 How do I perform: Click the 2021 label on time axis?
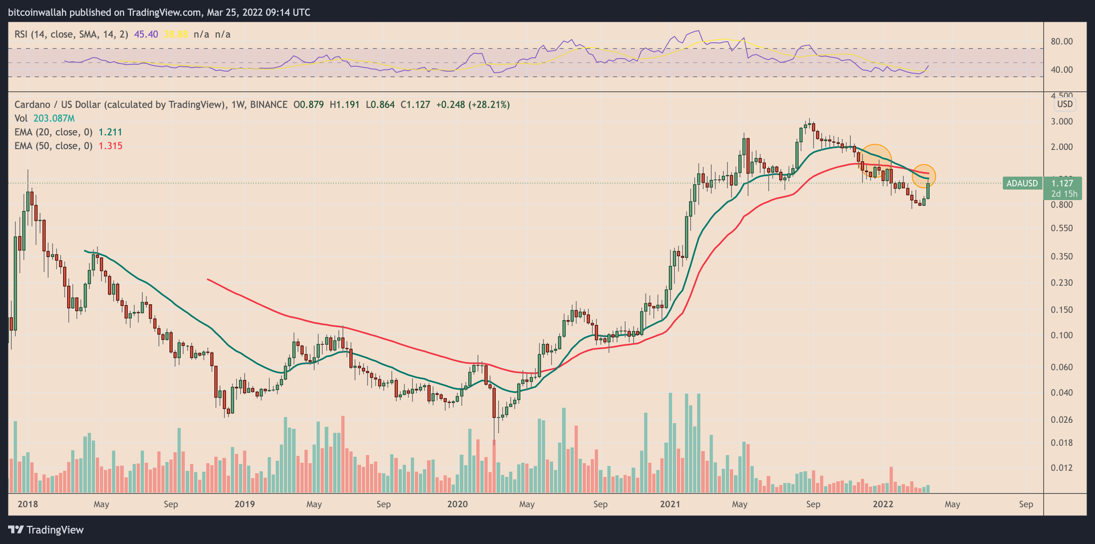(x=670, y=504)
